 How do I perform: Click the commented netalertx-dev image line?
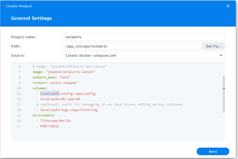pos(69,66)
